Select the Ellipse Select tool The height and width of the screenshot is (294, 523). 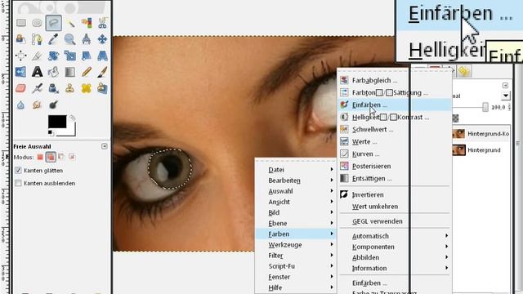[x=37, y=23]
